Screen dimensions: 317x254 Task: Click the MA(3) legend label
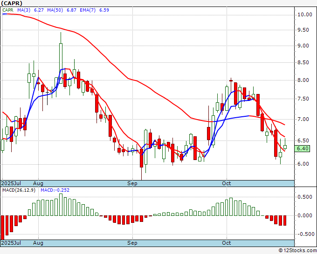pos(24,10)
